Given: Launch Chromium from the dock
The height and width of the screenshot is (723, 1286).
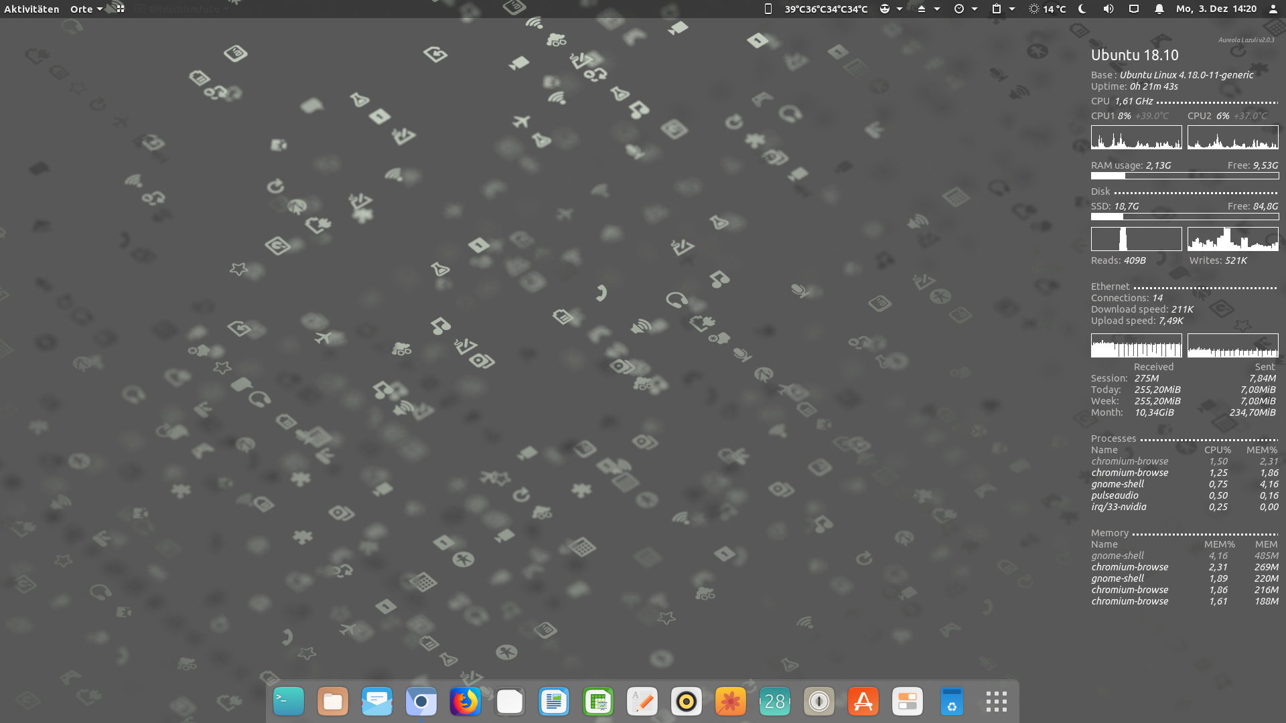Looking at the screenshot, I should coord(421,702).
